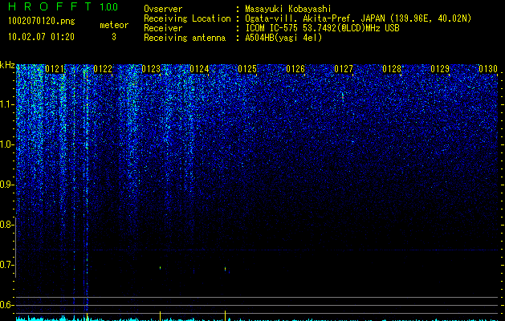The image size is (505, 321).
Task: Click the meteor echo spot near 0123
Action: click(160, 267)
